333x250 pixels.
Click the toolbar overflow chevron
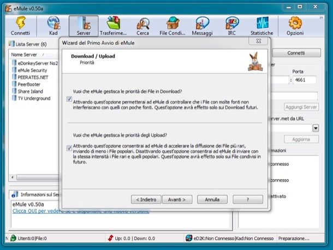coord(321,17)
